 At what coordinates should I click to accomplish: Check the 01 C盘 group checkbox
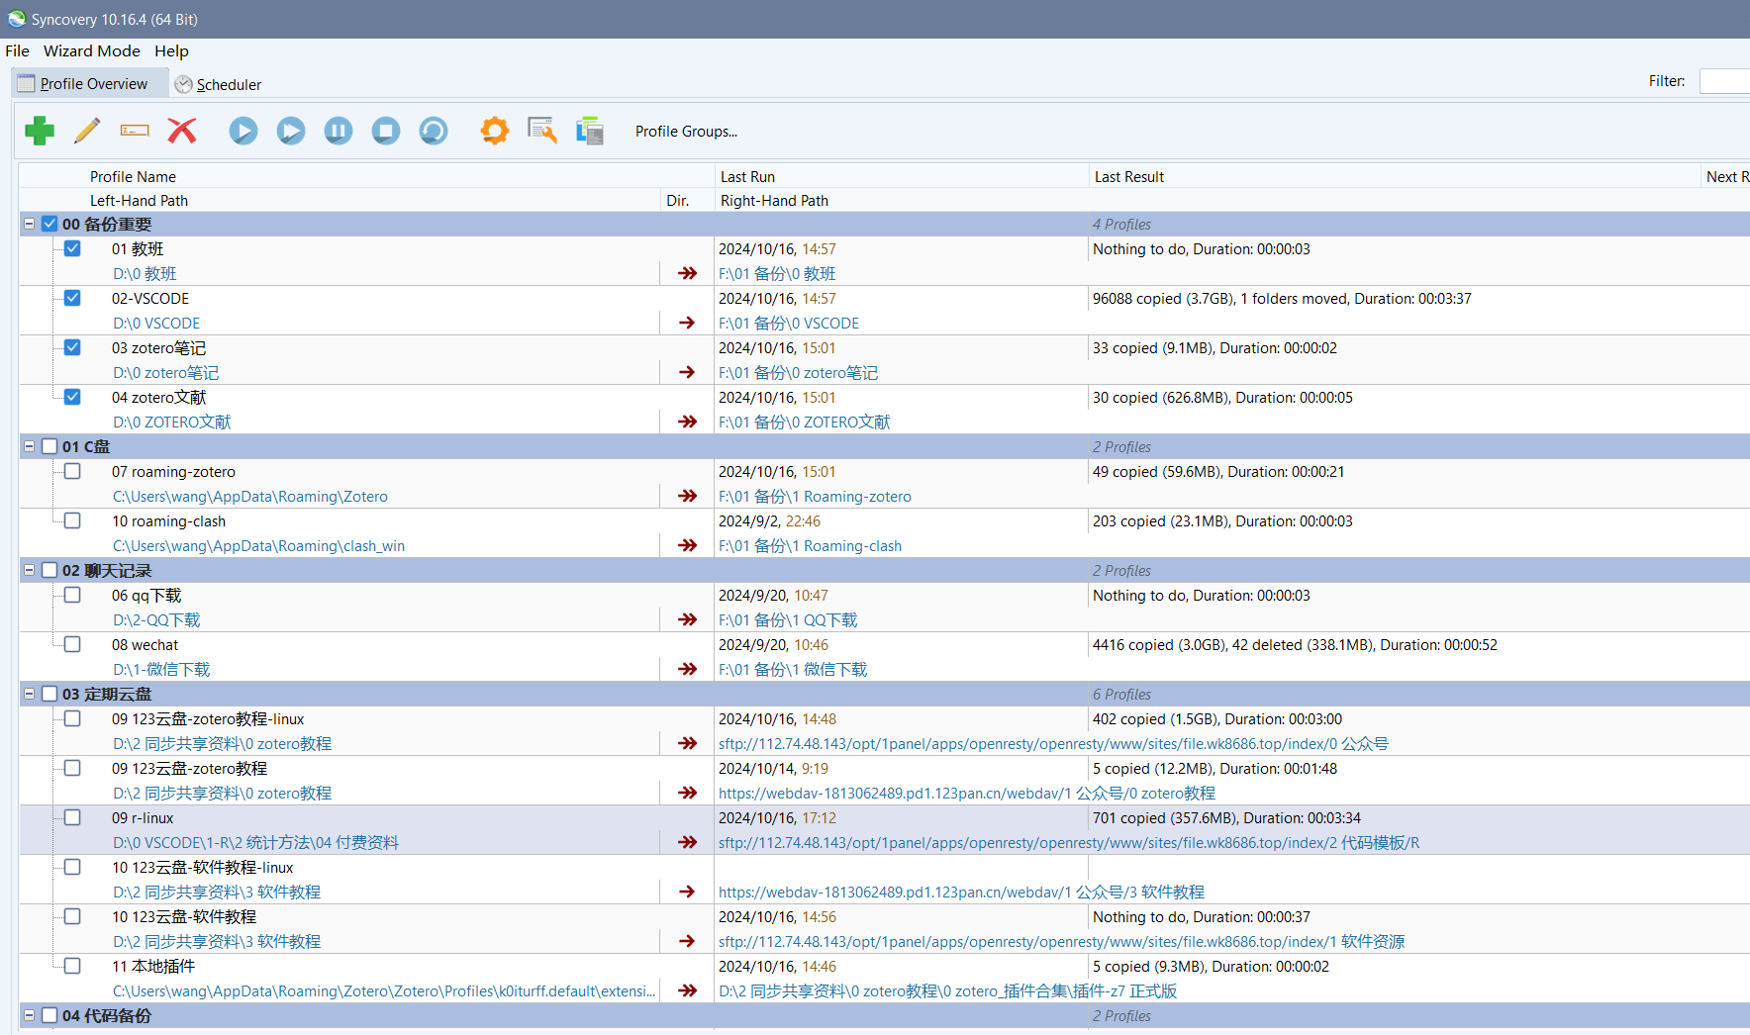49,446
